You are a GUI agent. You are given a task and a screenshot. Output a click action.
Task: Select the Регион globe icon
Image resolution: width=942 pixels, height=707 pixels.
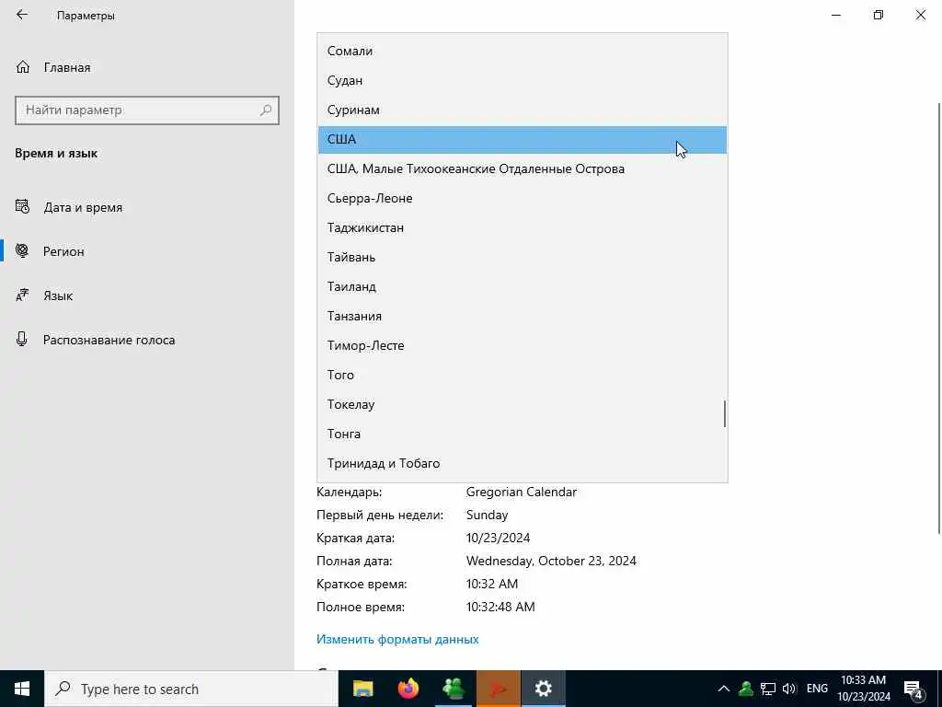pos(22,250)
